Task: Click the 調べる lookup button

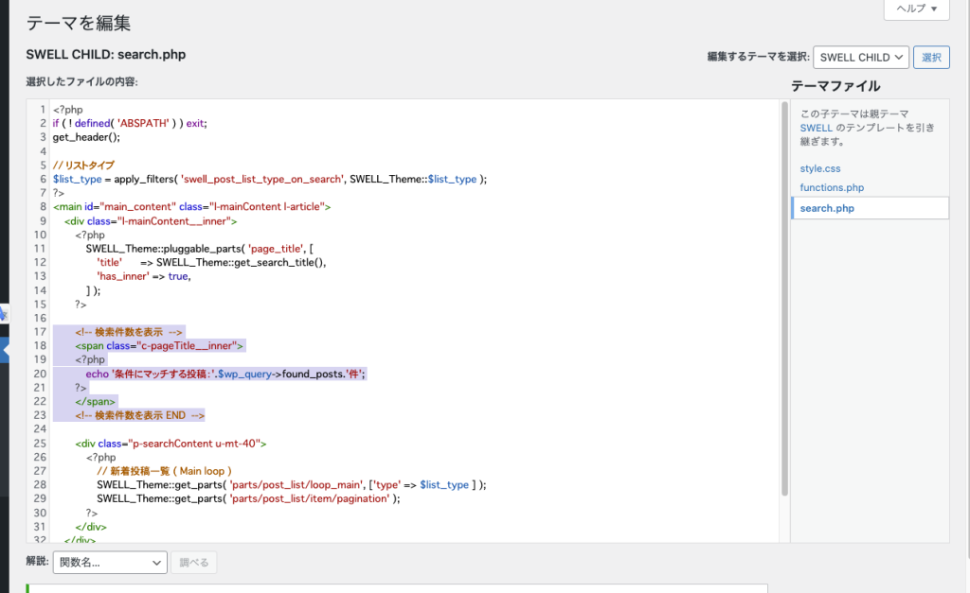Action: point(193,562)
